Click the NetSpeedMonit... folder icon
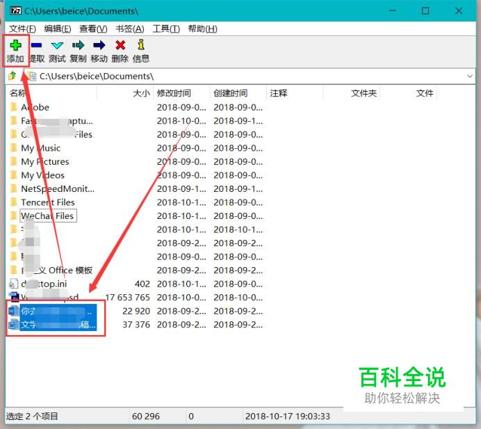 [14, 188]
